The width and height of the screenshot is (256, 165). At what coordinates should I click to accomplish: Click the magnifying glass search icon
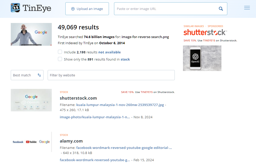point(221,9)
